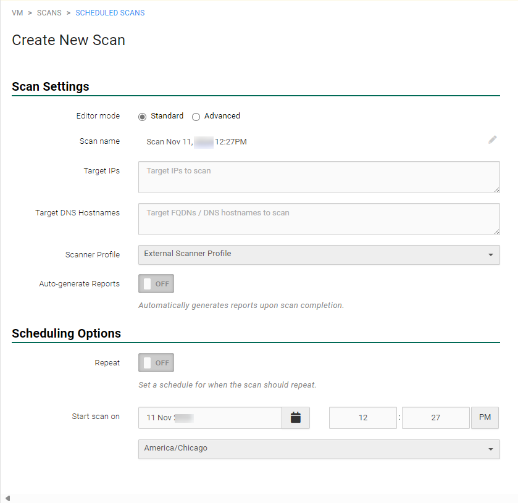Image resolution: width=518 pixels, height=503 pixels.
Task: Navigate to SCANS breadcrumb
Action: [49, 13]
